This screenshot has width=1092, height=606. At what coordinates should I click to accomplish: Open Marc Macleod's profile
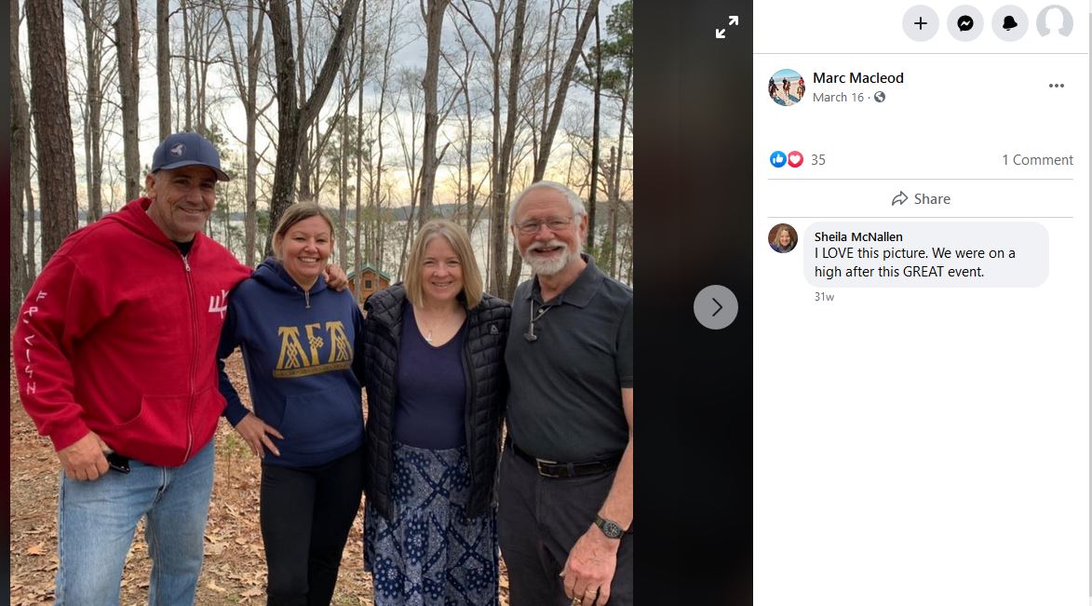[858, 78]
